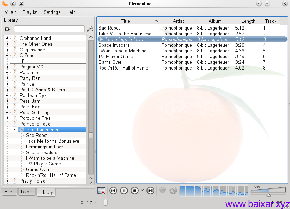
Task: Skip to the next track
Action: [x=150, y=190]
